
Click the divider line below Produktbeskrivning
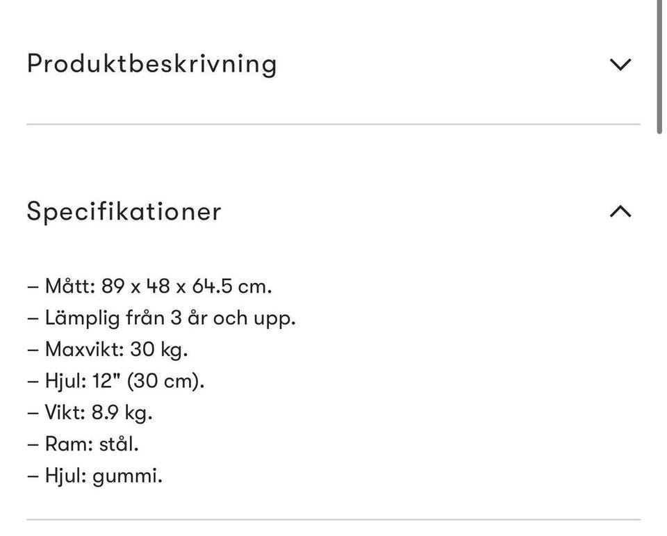pyautogui.click(x=333, y=124)
